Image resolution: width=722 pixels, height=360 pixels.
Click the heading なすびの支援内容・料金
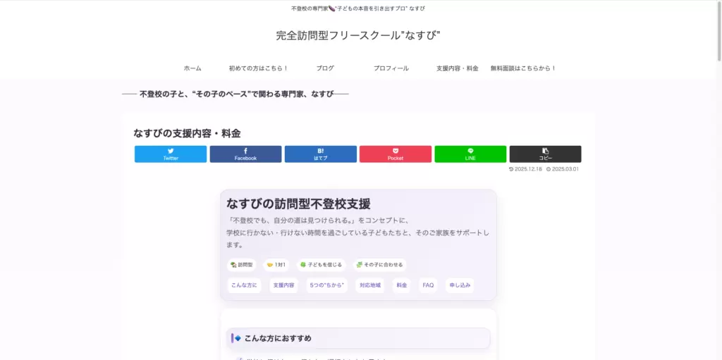(x=187, y=134)
